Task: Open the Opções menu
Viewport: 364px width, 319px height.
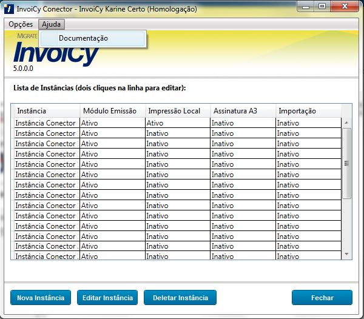Action: 21,24
